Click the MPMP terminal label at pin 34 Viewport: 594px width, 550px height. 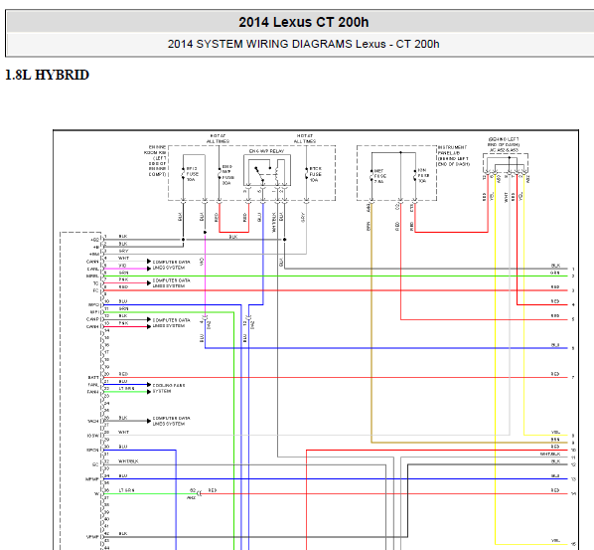[x=92, y=479]
